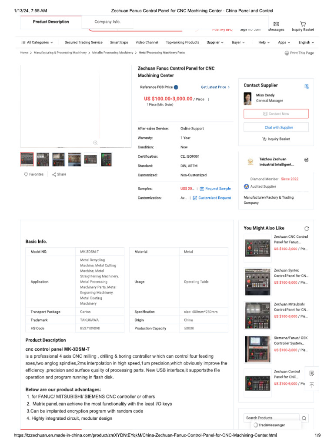Image resolution: width=334 pixels, height=445 pixels.
Task: Click the Mitsubishi control panel product image
Action: (257, 315)
